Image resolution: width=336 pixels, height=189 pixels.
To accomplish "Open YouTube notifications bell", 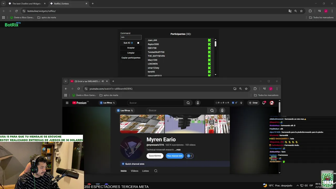I will click(264, 103).
